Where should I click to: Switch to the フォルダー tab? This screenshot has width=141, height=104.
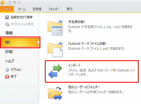54,9
